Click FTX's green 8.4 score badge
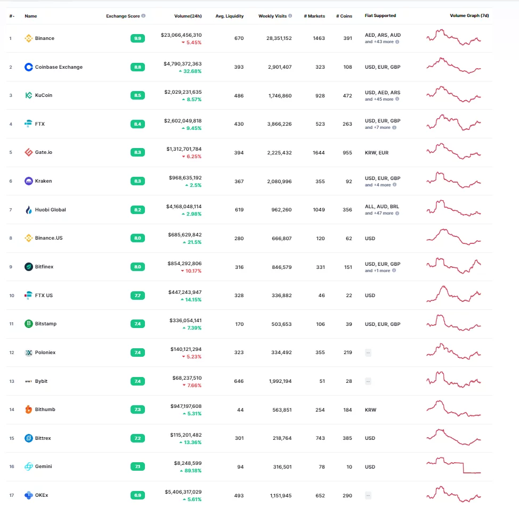 pos(137,124)
